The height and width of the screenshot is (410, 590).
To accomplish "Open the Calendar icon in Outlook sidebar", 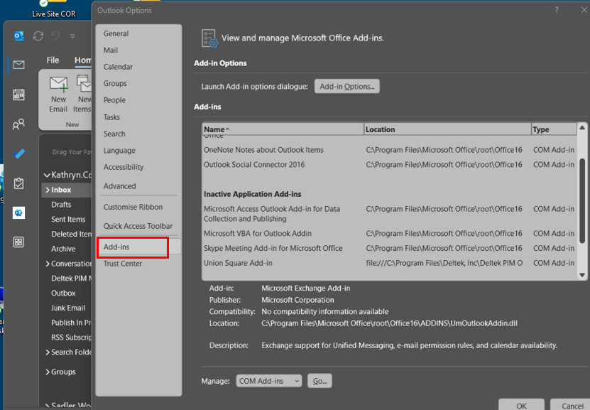I will (x=18, y=95).
